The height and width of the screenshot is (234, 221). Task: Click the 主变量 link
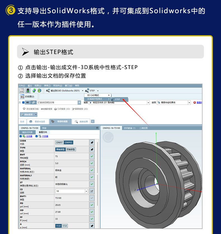29,136
